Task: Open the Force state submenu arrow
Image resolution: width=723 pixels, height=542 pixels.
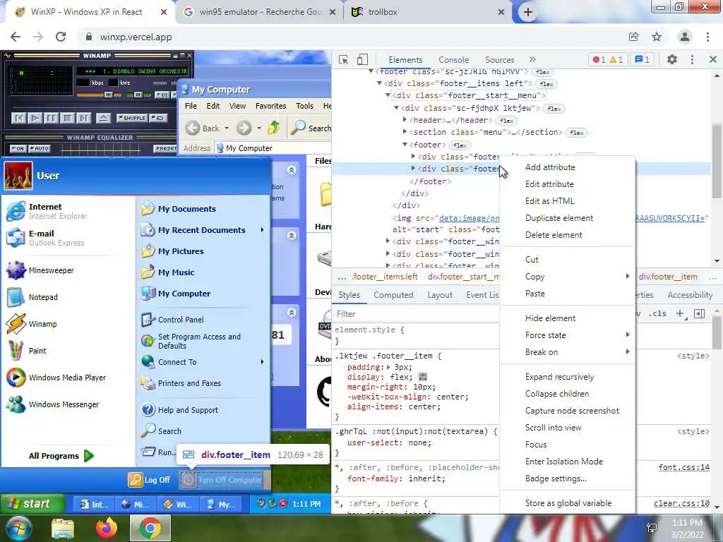Action: [x=628, y=335]
